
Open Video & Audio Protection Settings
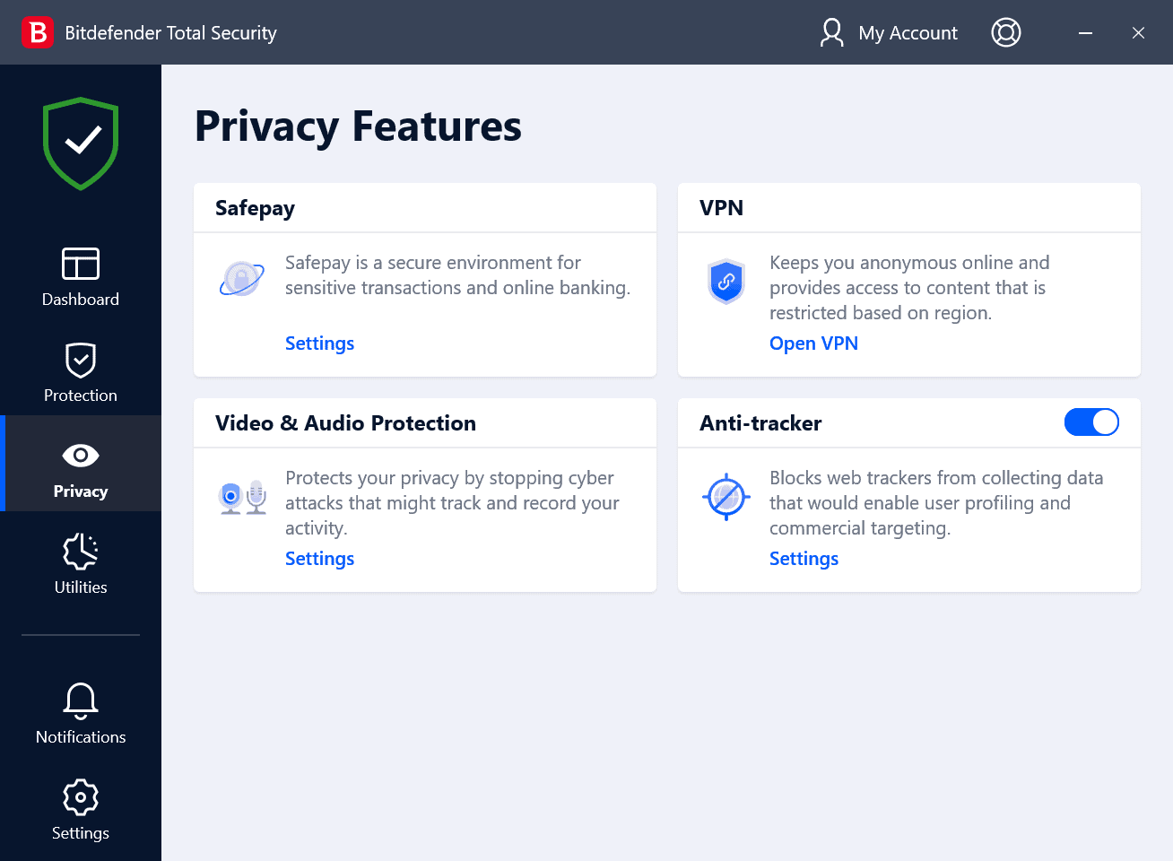(319, 559)
